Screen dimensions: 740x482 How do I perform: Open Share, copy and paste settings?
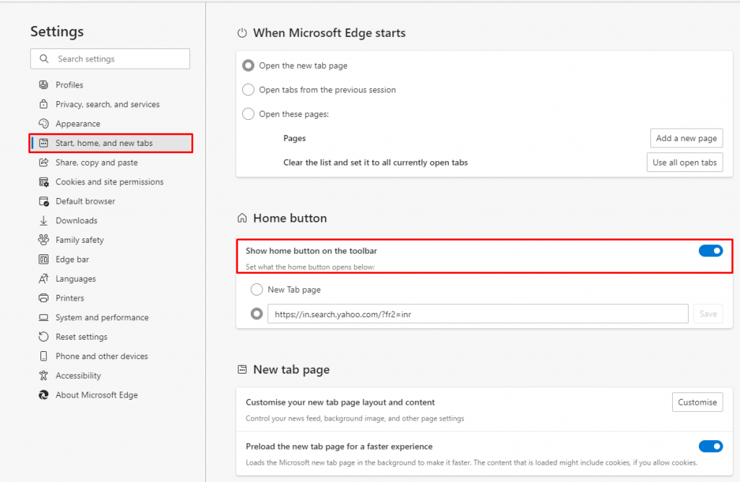click(97, 162)
